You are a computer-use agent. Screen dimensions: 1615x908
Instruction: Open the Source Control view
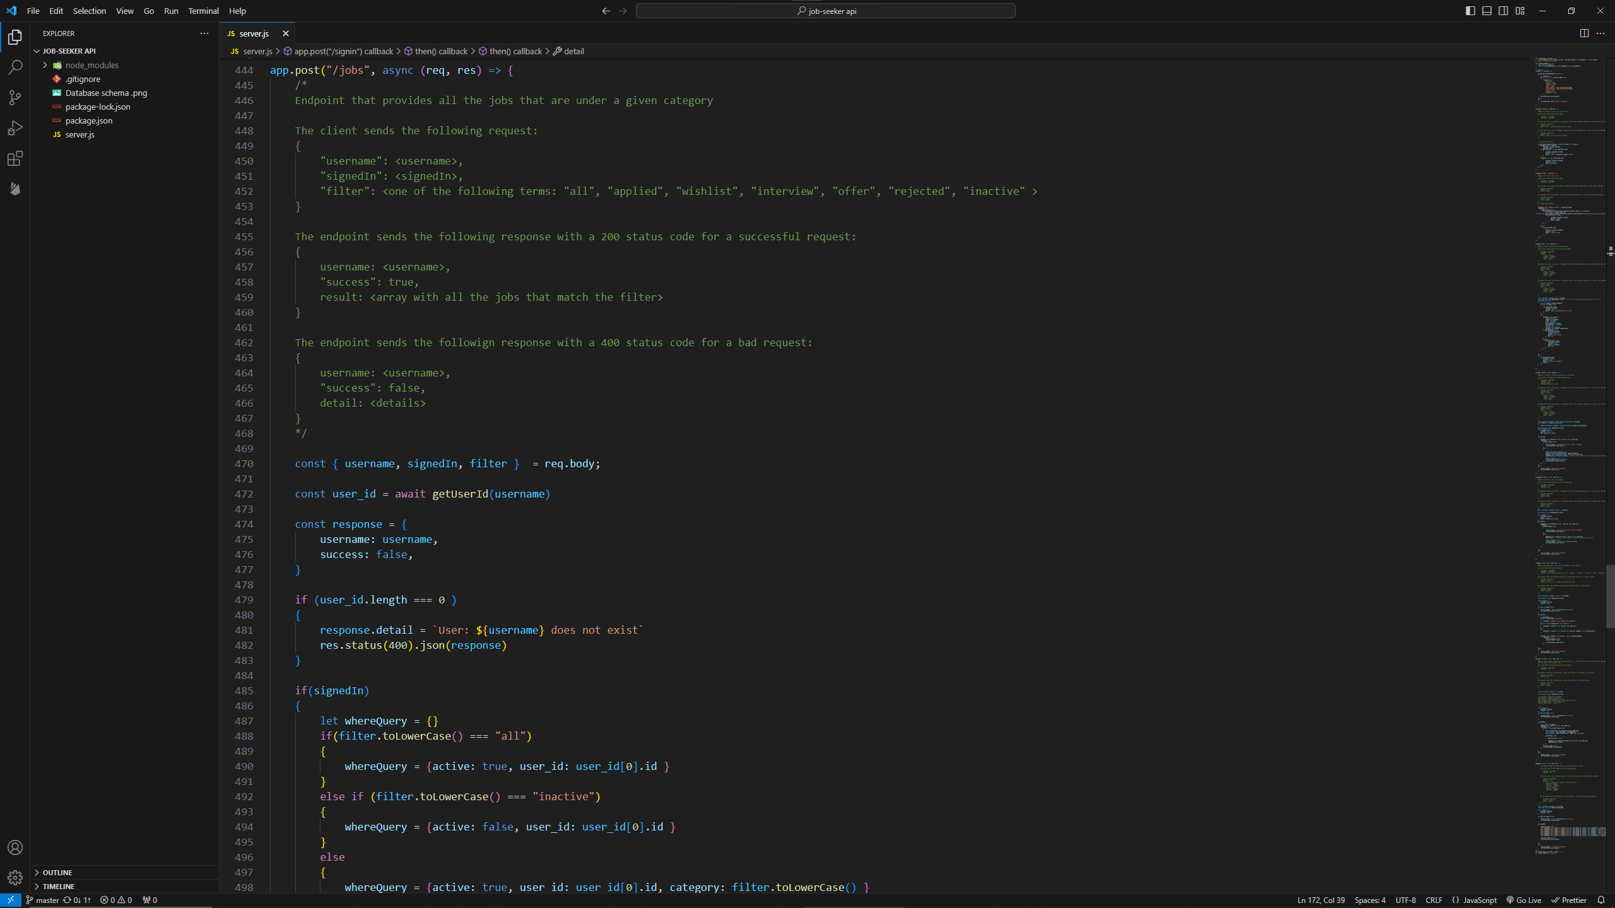(x=15, y=98)
